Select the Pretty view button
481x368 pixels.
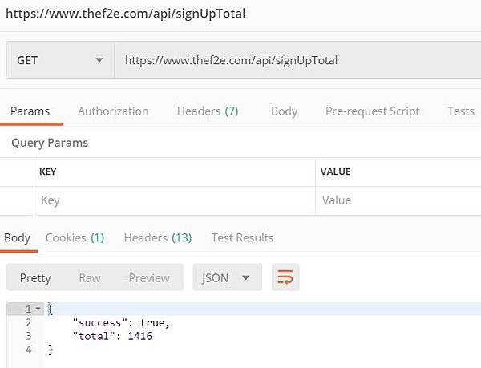point(35,277)
